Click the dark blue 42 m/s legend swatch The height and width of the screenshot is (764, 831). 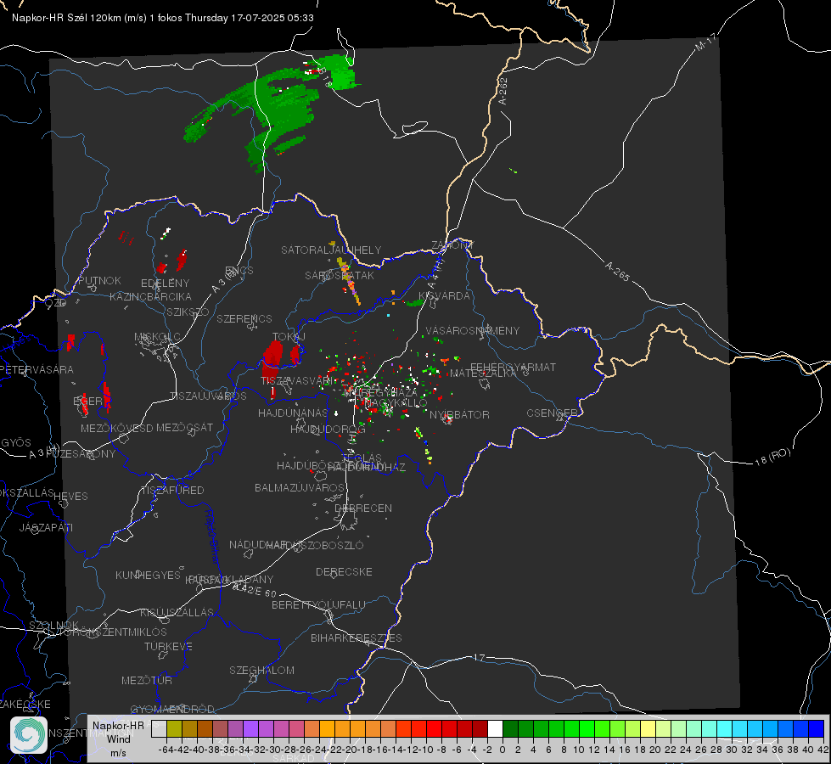pos(817,728)
